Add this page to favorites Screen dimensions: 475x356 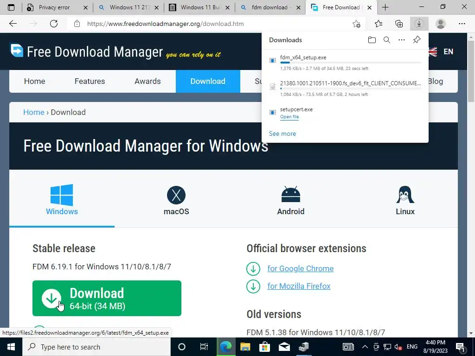(x=357, y=24)
